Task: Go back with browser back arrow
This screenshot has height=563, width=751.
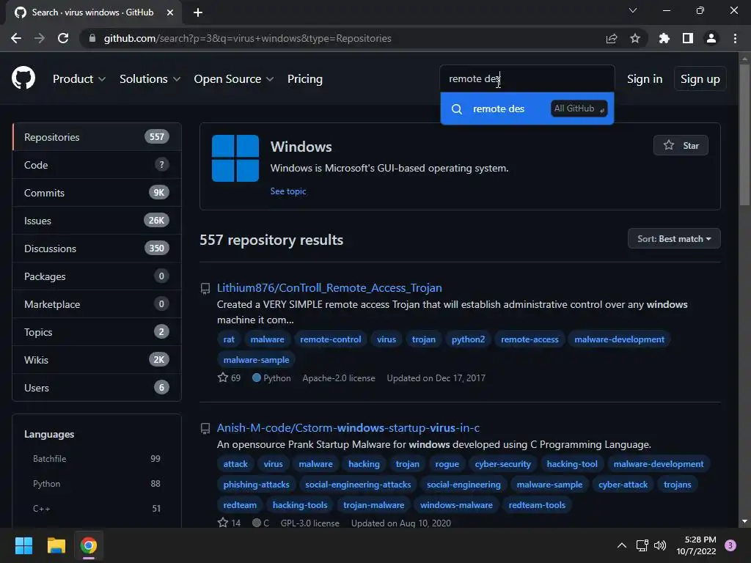Action: tap(16, 38)
